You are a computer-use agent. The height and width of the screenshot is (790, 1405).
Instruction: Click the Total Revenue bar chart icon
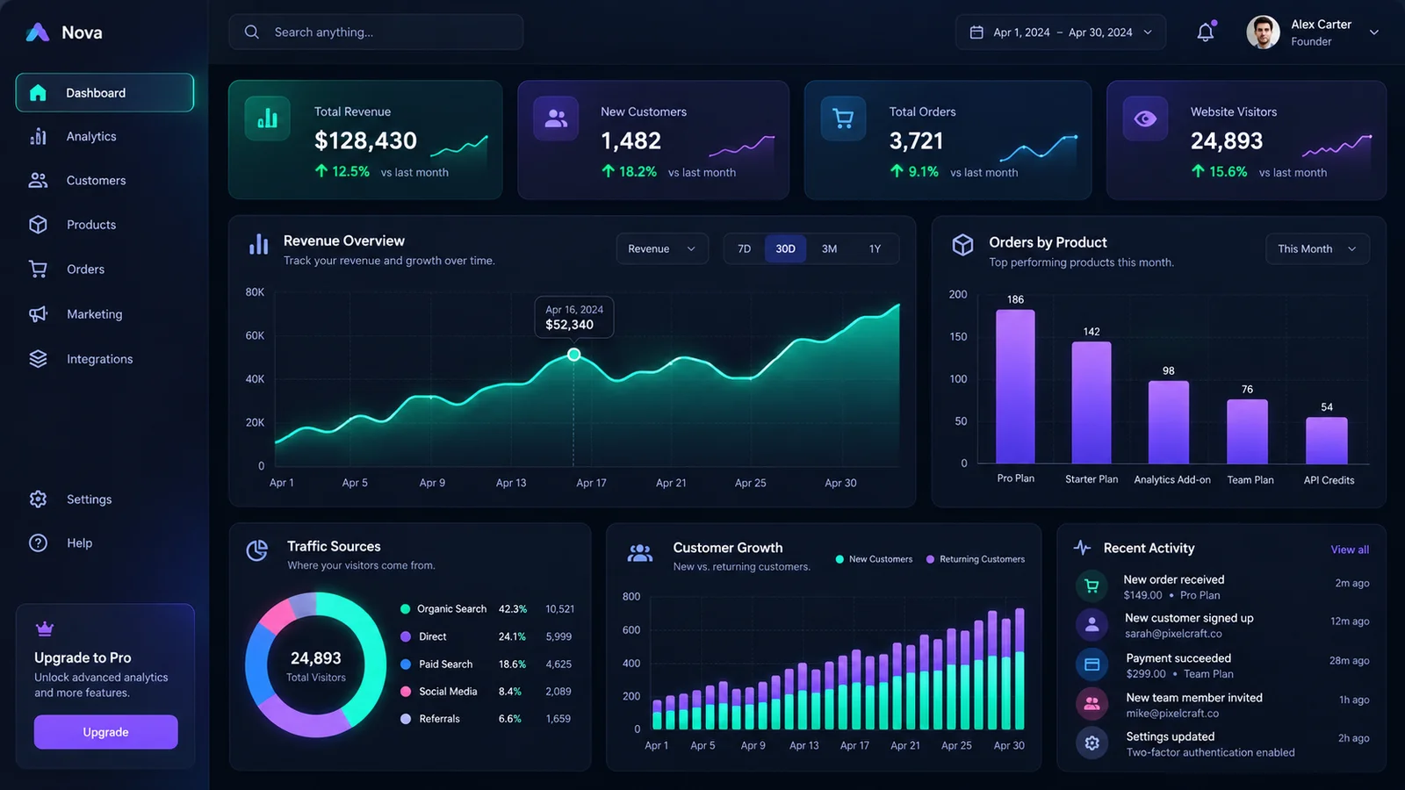point(268,118)
